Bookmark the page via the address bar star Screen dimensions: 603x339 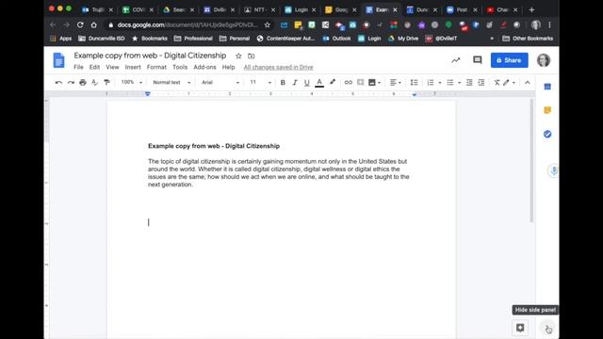pos(268,25)
